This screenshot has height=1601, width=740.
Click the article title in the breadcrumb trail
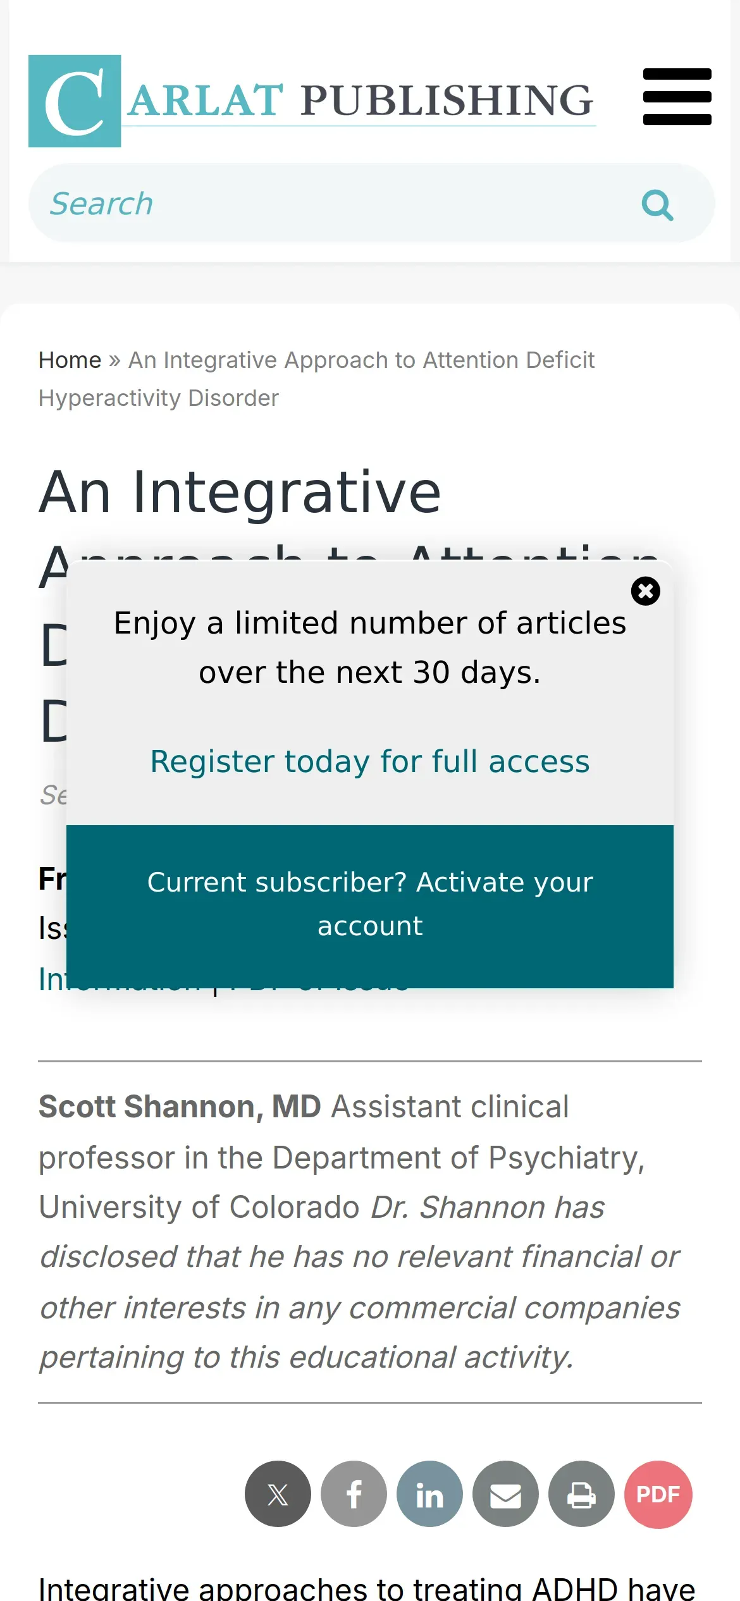click(316, 379)
